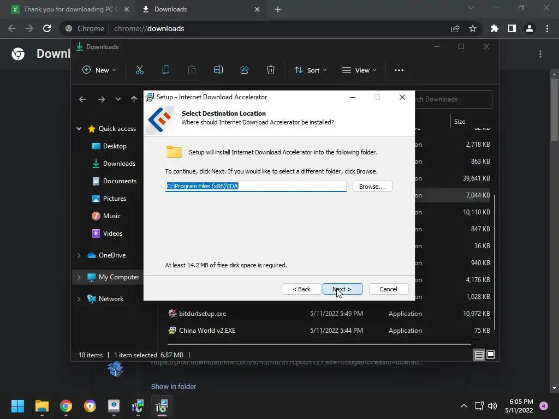Viewport: 559px width, 419px height.
Task: Bookmark this page with star icon
Action: [x=473, y=28]
